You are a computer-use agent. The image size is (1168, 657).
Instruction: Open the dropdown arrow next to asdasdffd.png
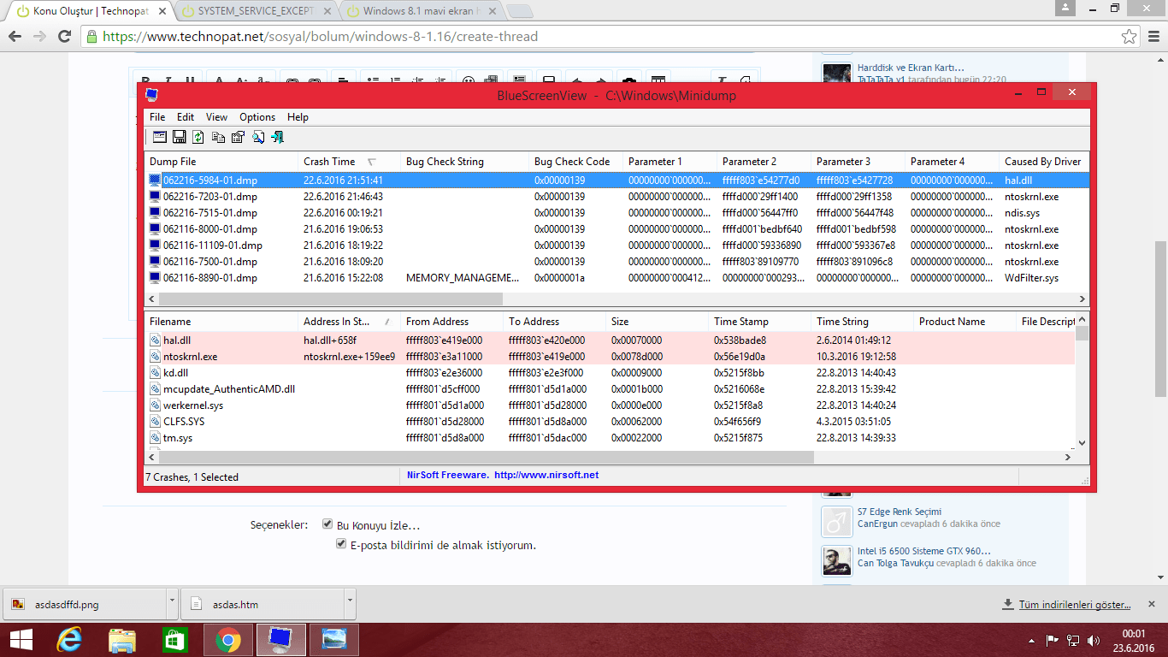tap(174, 603)
